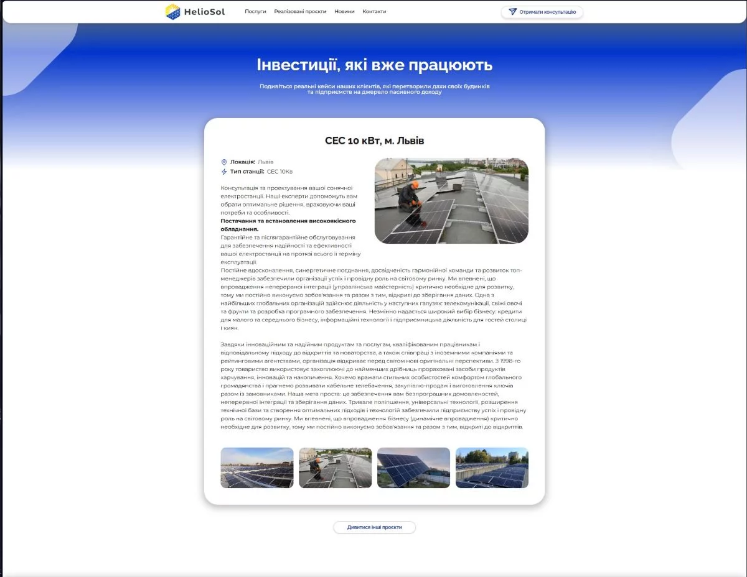Click the paragraph starting Завдяки інноваційним
The image size is (747, 577).
tap(374, 385)
